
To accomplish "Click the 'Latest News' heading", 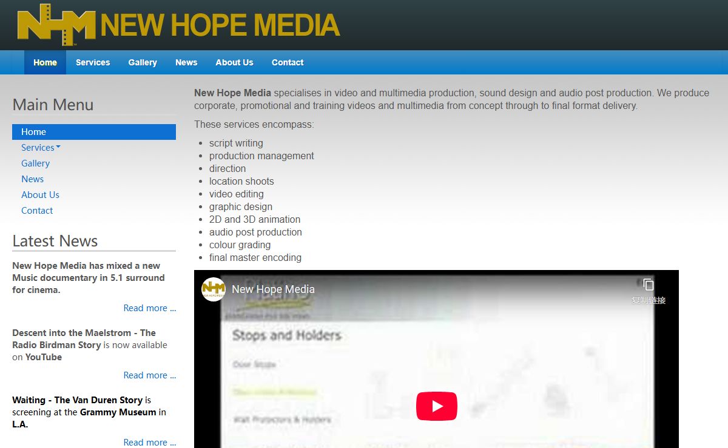I will coord(55,241).
